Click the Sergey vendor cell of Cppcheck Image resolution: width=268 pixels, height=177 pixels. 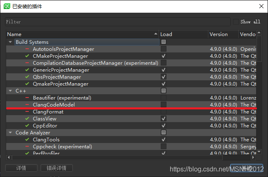tap(248, 147)
